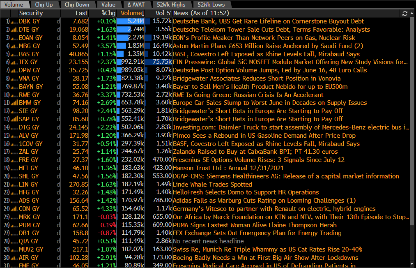Open Vitesco partner with Renault headline
Image resolution: width=416 pixels, height=268 pixels.
click(x=274, y=209)
